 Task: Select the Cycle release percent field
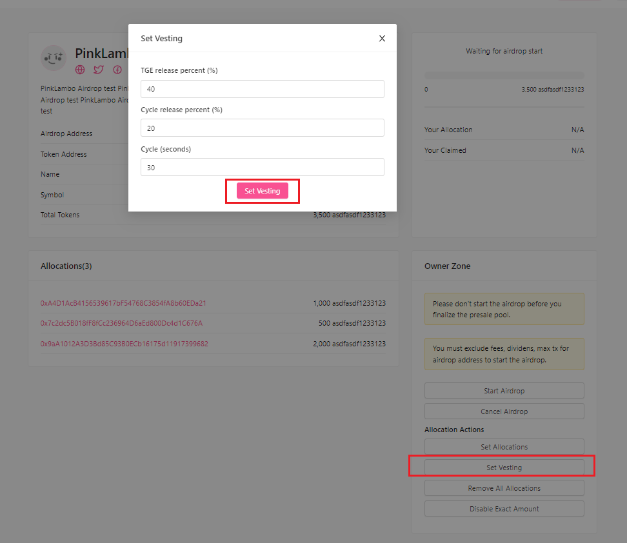coord(262,128)
